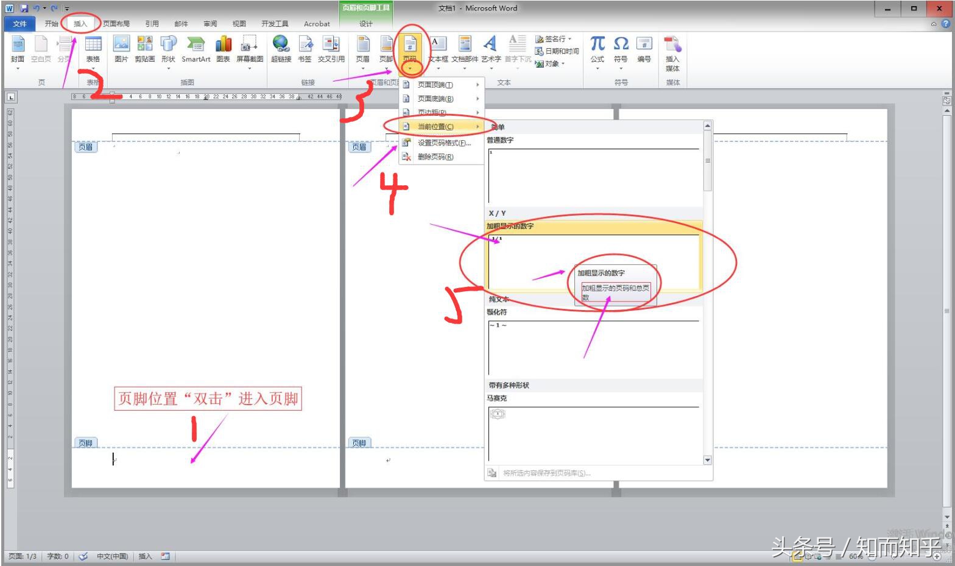This screenshot has height=566, width=955.
Task: Insert a picture with 图片
Action: [121, 50]
